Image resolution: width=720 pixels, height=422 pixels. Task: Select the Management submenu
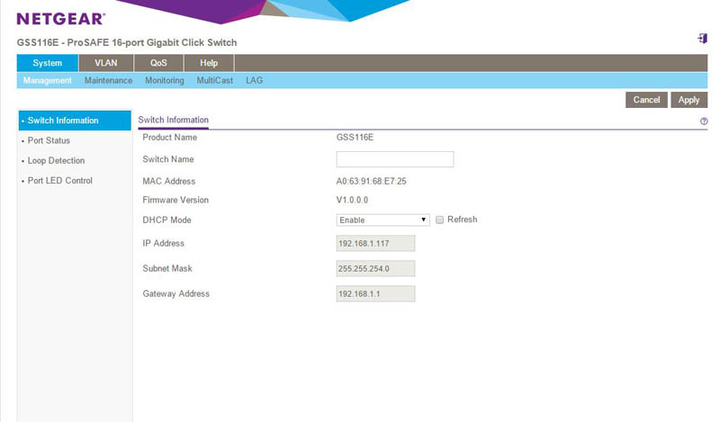(48, 80)
